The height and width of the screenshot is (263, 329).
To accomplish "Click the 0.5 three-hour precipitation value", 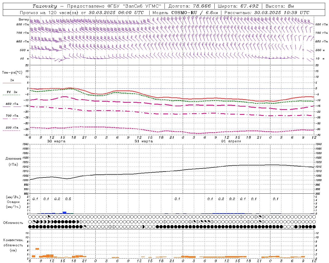I will [x=68, y=199].
